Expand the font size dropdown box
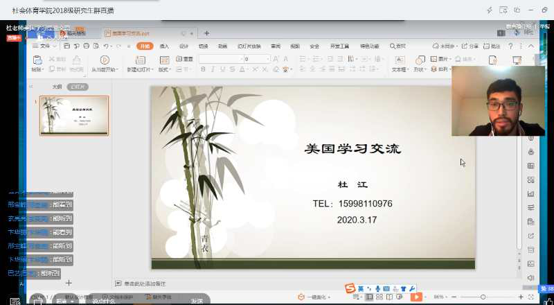This screenshot has height=305, width=554. pos(267,60)
